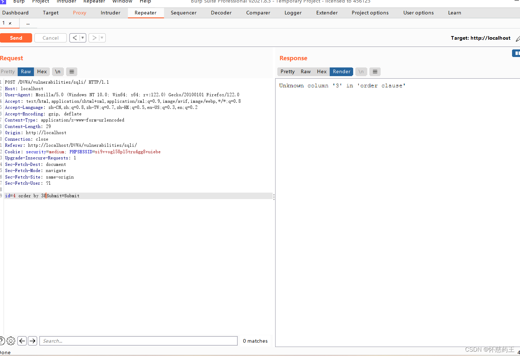This screenshot has height=356, width=520.
Task: Add a new repeater tab with ellipsis
Action: pyautogui.click(x=28, y=23)
